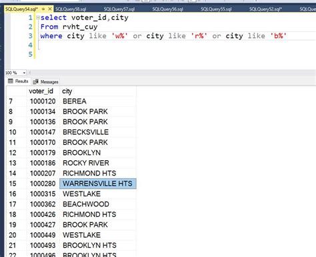Select RICHMOND HTS in row 18
The image size is (316, 257).
click(x=98, y=214)
